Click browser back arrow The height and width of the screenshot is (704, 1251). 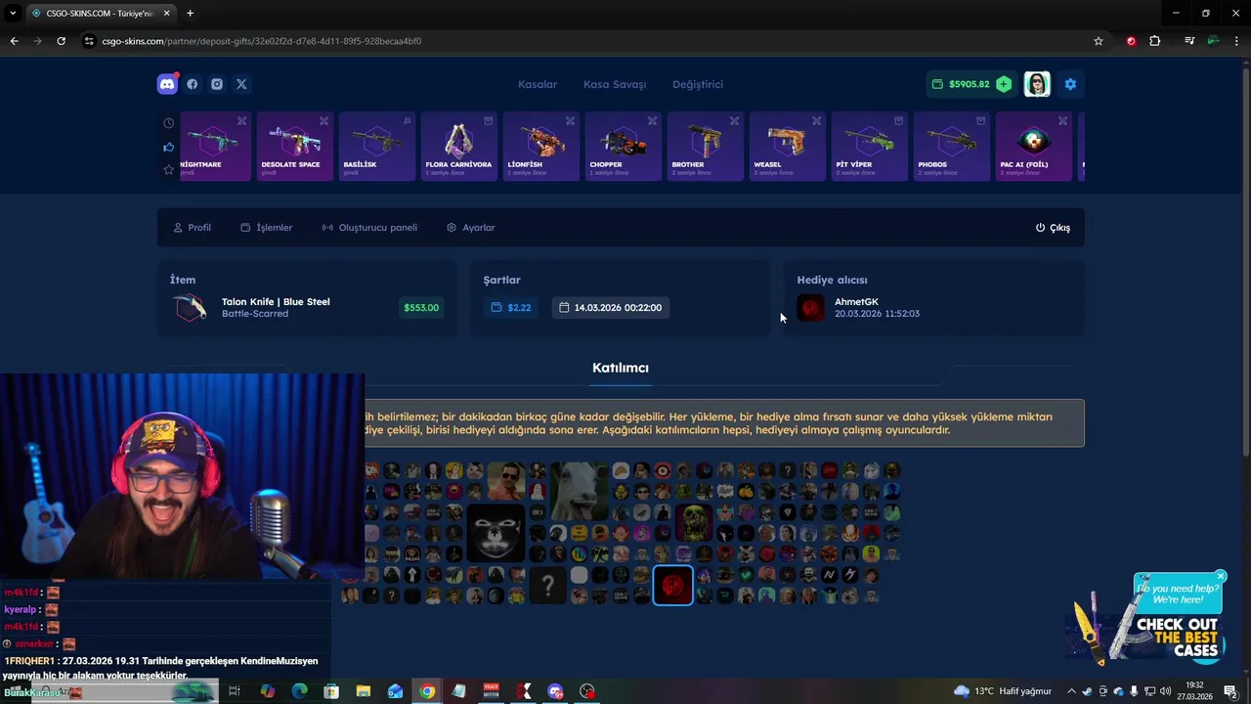point(14,41)
